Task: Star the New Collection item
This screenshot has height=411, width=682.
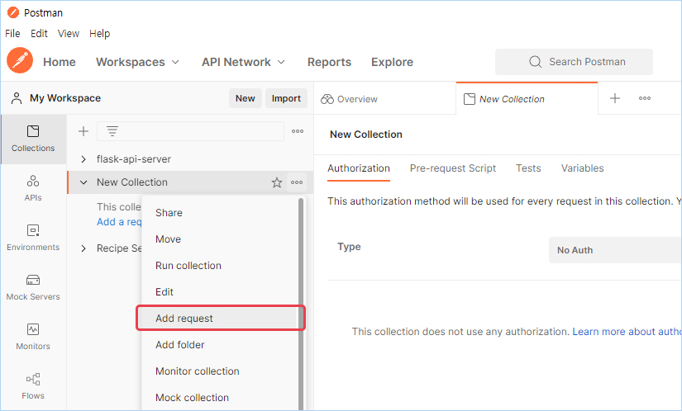Action: click(x=277, y=182)
